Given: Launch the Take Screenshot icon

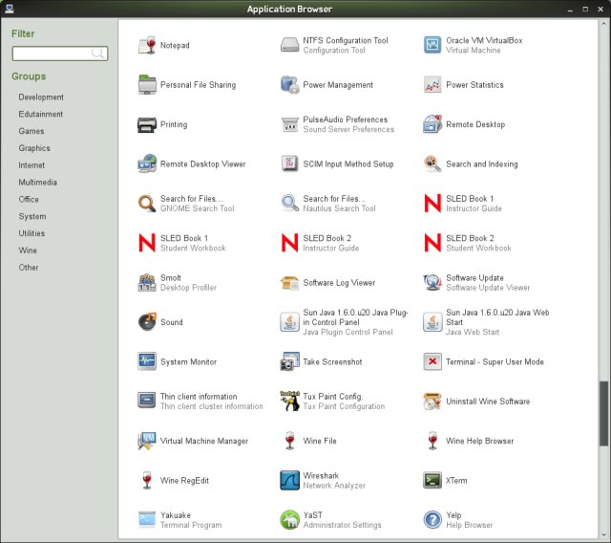Looking at the screenshot, I should (290, 361).
